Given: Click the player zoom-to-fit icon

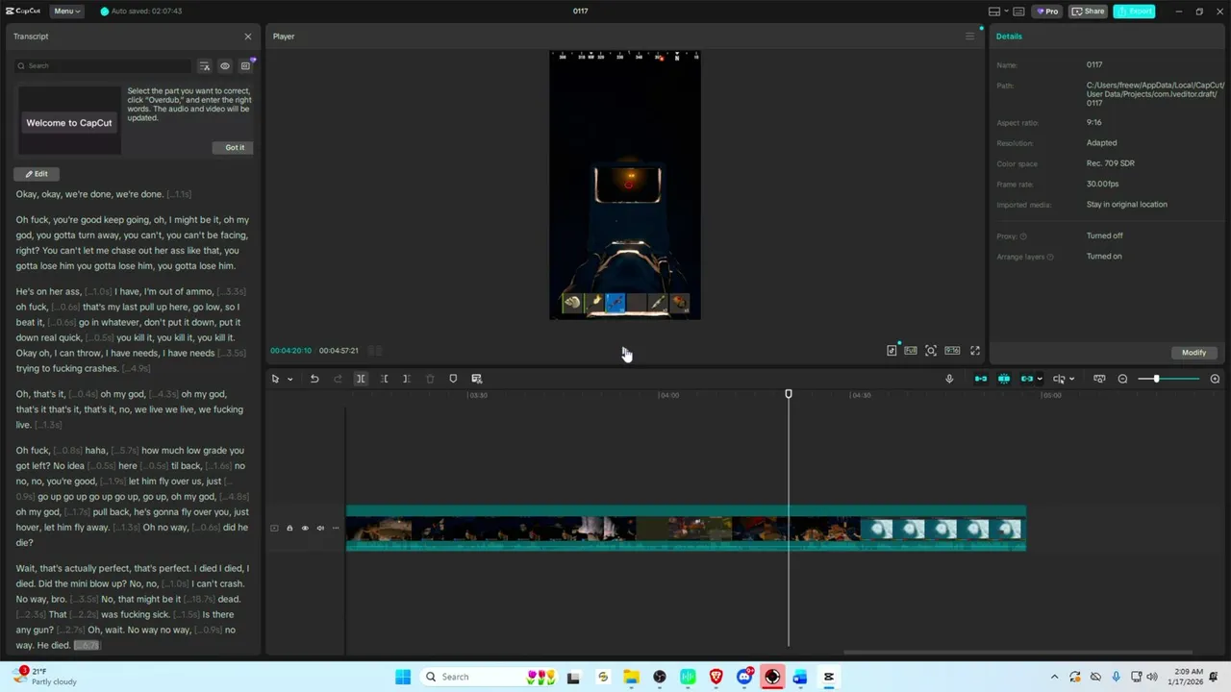Looking at the screenshot, I should 931,351.
